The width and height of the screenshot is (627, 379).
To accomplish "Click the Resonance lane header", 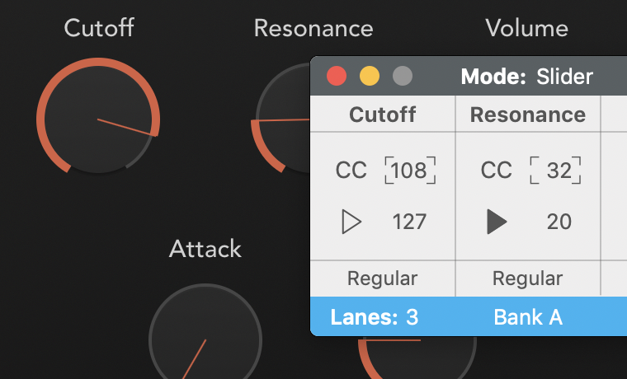I will 528,115.
